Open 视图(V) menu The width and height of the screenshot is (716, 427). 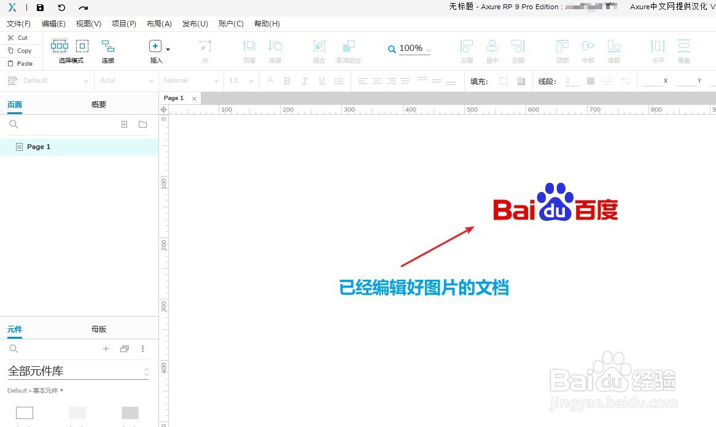point(88,24)
